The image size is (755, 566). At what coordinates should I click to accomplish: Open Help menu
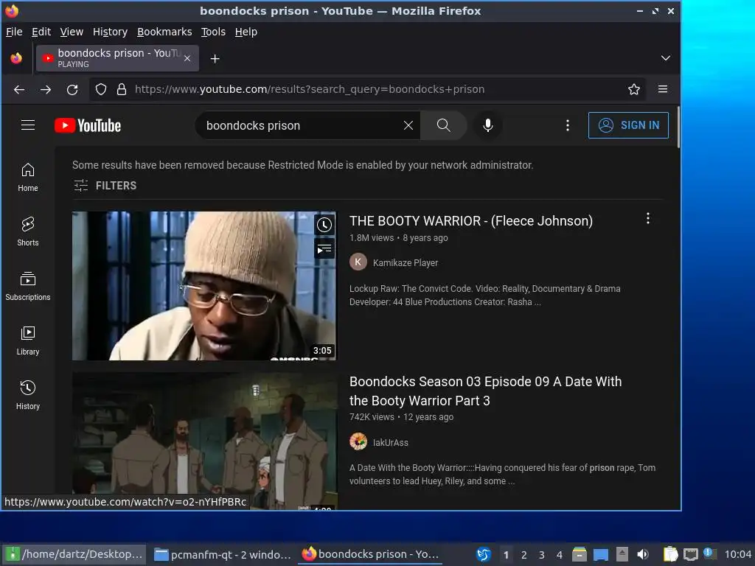coord(246,32)
